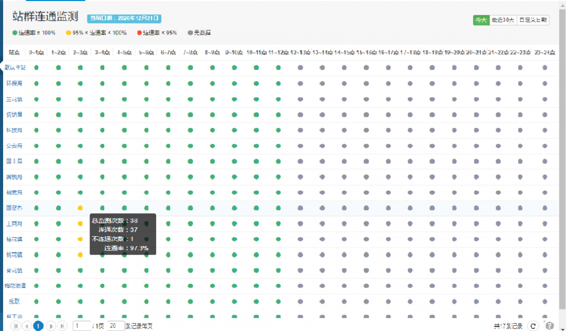Open help via the question mark icon
The image size is (566, 331).
tap(549, 326)
